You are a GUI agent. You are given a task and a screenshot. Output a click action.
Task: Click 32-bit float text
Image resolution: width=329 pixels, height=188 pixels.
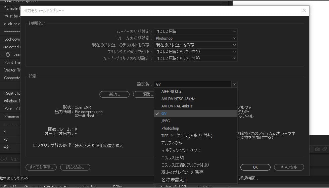pyautogui.click(x=85, y=116)
